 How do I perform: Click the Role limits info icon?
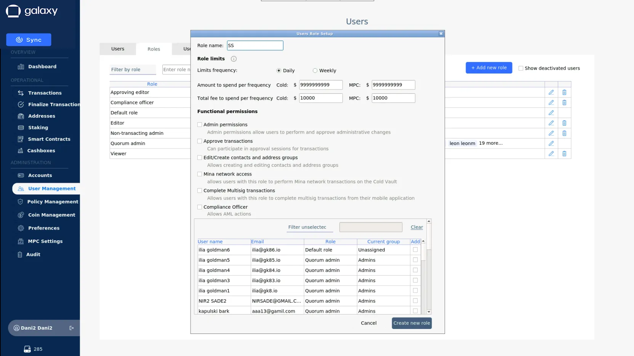pos(234,59)
